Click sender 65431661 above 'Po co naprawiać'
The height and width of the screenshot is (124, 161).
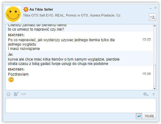click(16, 35)
